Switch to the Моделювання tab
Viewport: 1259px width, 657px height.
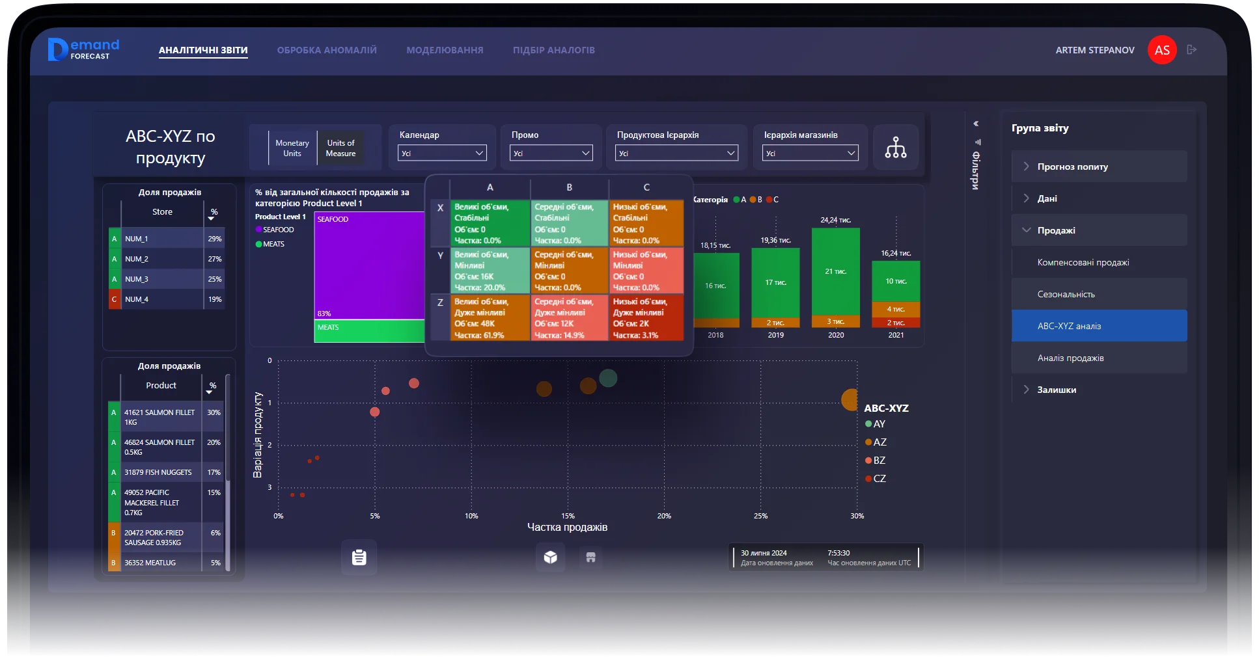(445, 50)
